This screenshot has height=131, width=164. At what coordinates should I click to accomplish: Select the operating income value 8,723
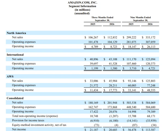point(114,47)
